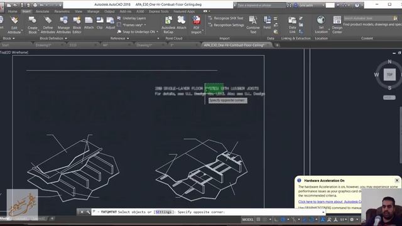
Task: Open the Data Link manager
Action: click(x=292, y=25)
